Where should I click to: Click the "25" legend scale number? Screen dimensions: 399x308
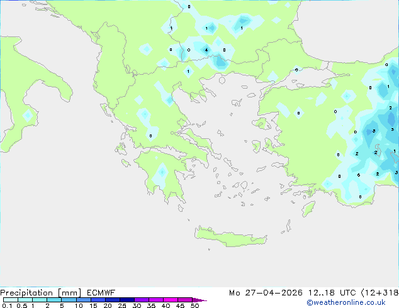(122, 305)
